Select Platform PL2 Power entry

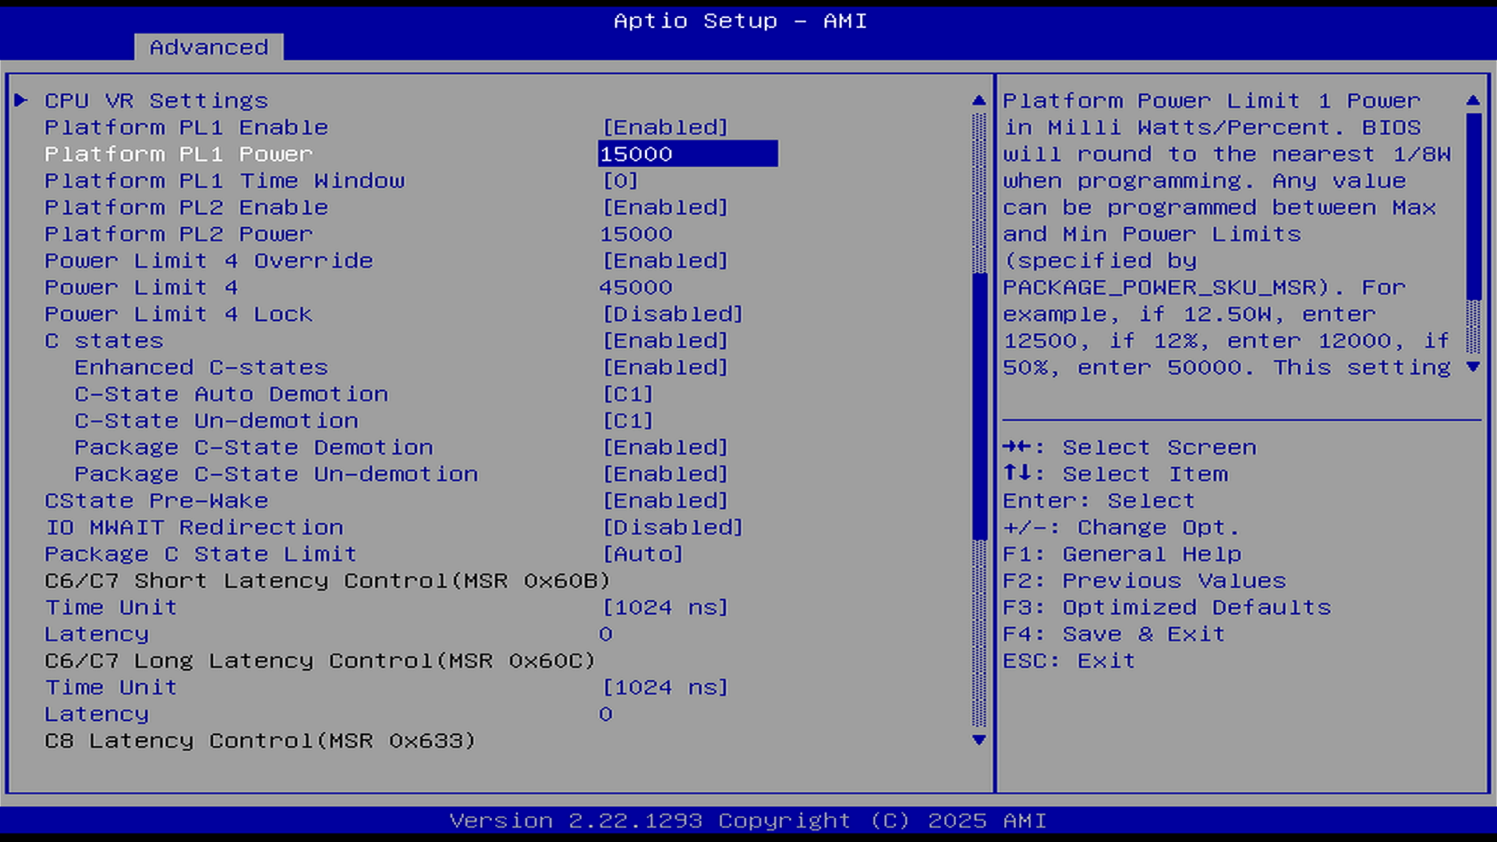179,234
